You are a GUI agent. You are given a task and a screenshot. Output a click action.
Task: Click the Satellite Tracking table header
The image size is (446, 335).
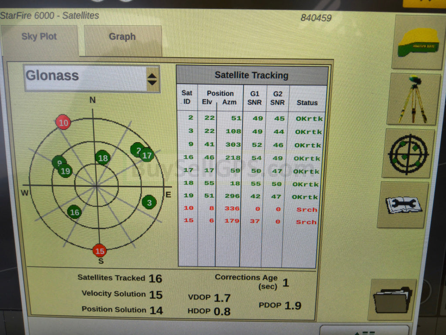(x=252, y=75)
